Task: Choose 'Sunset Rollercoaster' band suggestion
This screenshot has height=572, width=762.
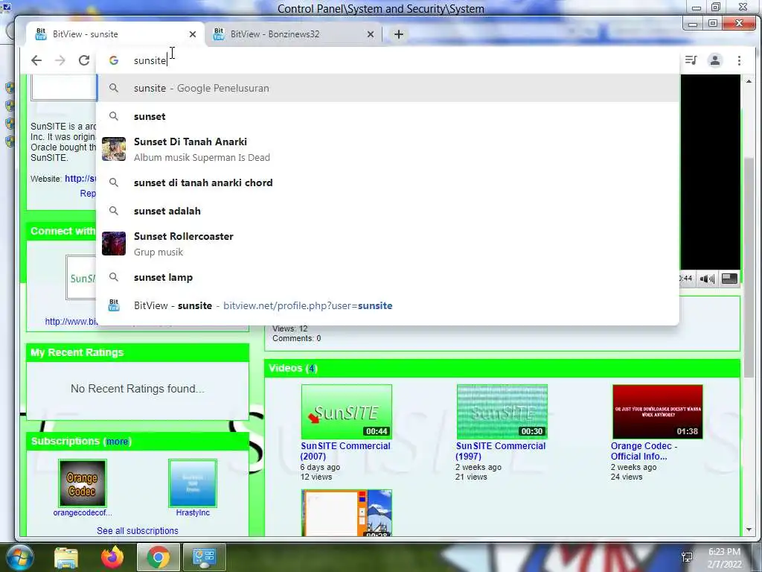Action: [x=388, y=244]
